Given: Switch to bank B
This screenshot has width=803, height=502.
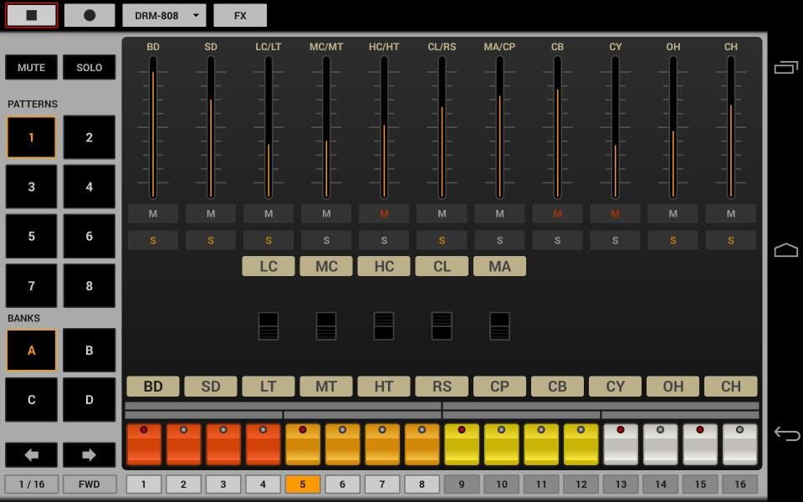Looking at the screenshot, I should (x=89, y=350).
